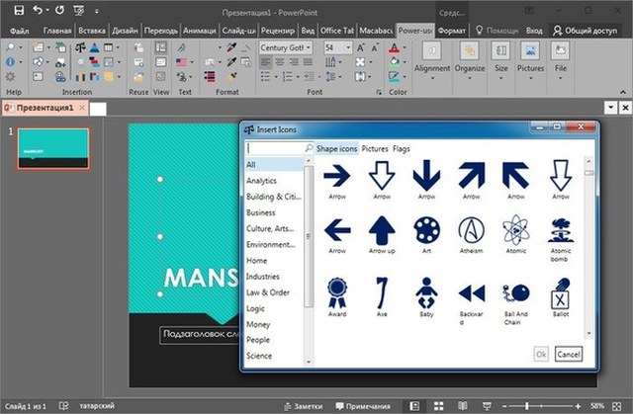The width and height of the screenshot is (633, 414).
Task: Select the Law & Order category
Action: pos(270,291)
